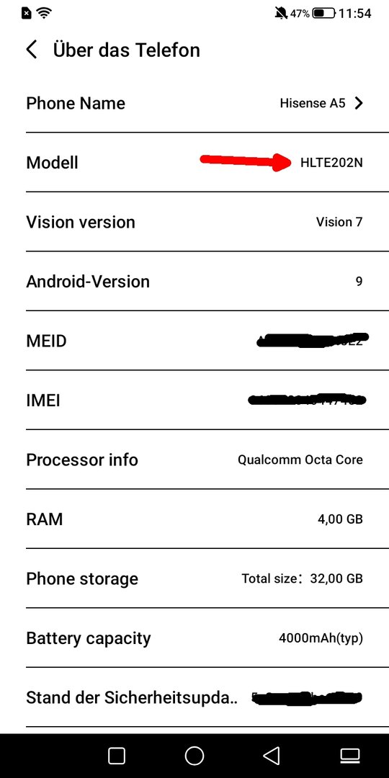389x778 pixels.
Task: Tap the Battery capacity row
Action: tap(194, 638)
